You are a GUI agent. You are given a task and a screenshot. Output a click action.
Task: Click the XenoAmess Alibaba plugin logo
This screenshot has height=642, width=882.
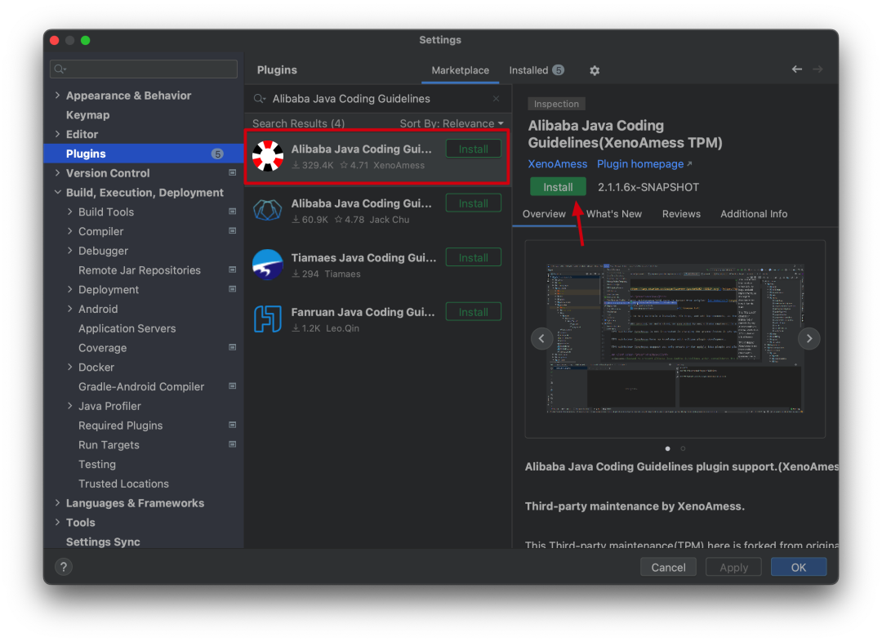(x=268, y=156)
